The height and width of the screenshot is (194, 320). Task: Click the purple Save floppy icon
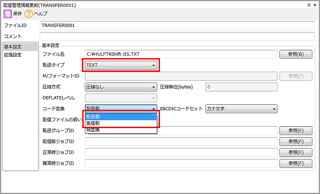pyautogui.click(x=8, y=14)
